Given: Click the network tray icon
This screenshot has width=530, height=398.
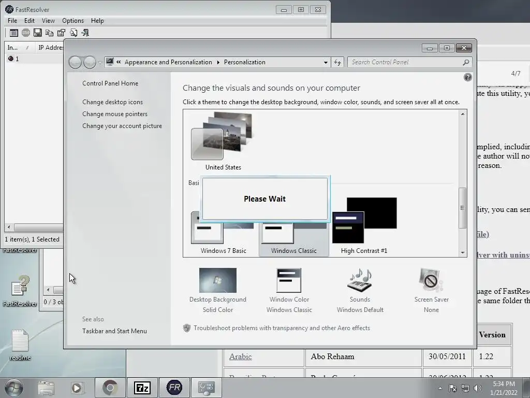Looking at the screenshot, I should tap(465, 388).
